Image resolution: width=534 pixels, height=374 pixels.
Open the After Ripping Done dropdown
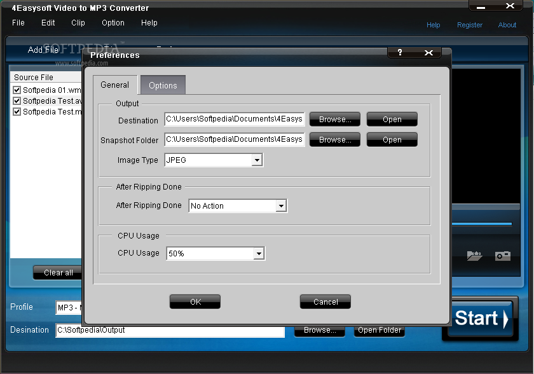click(x=281, y=205)
